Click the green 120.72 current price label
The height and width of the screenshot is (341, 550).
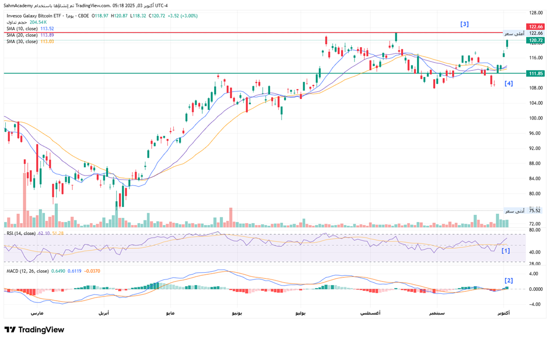(536, 40)
